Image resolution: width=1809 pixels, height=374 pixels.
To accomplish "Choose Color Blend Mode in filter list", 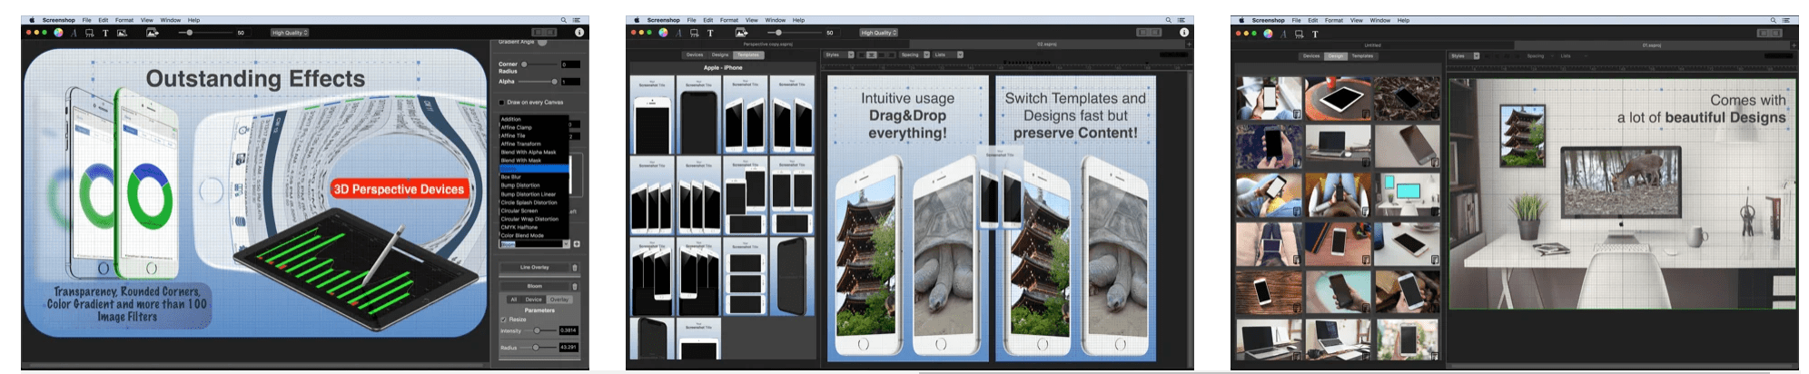I will point(534,235).
